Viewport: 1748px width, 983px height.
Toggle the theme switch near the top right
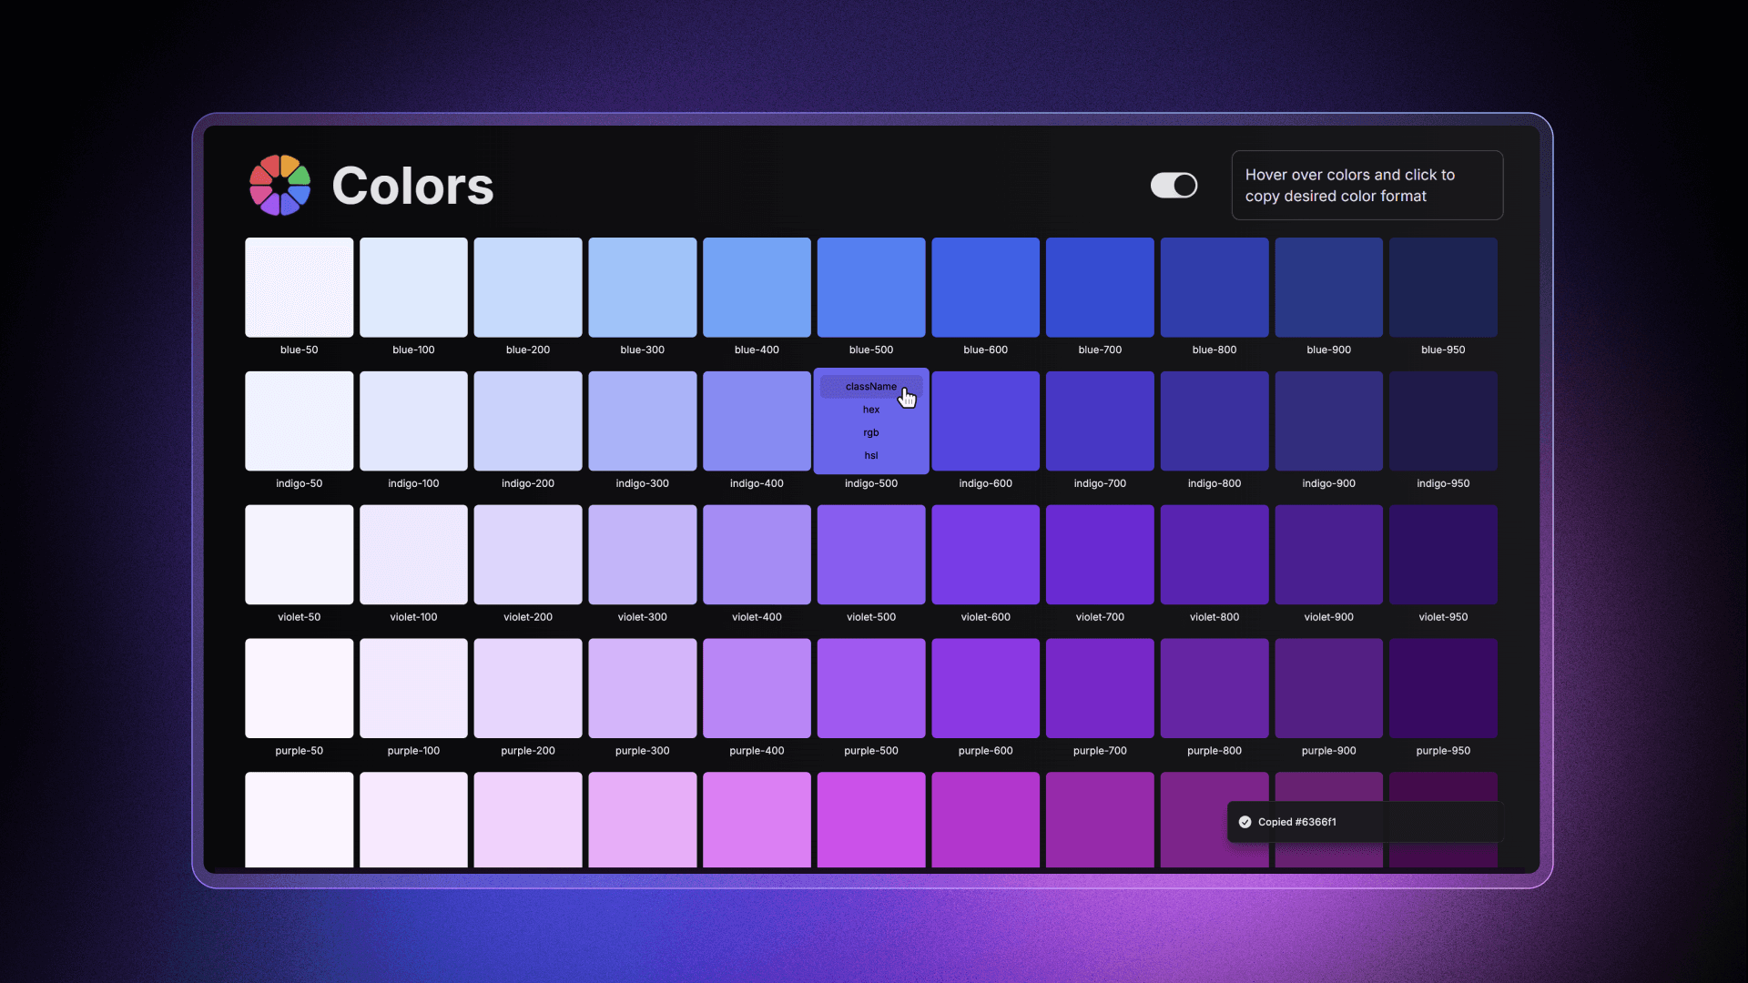(1173, 185)
